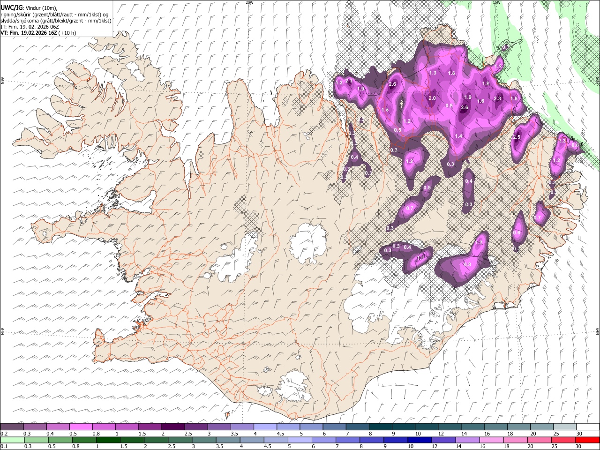
Task: Click the 'IT: Fim. 19. 02. 2026 06Z' line
Action: pyautogui.click(x=30, y=27)
